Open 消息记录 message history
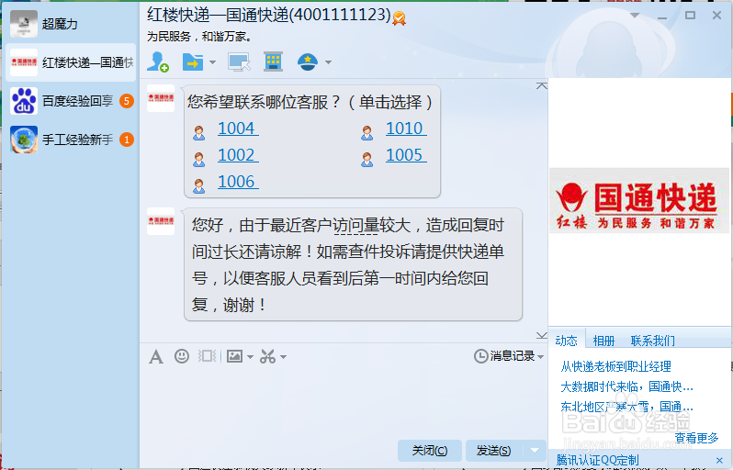The image size is (733, 470). [x=504, y=356]
